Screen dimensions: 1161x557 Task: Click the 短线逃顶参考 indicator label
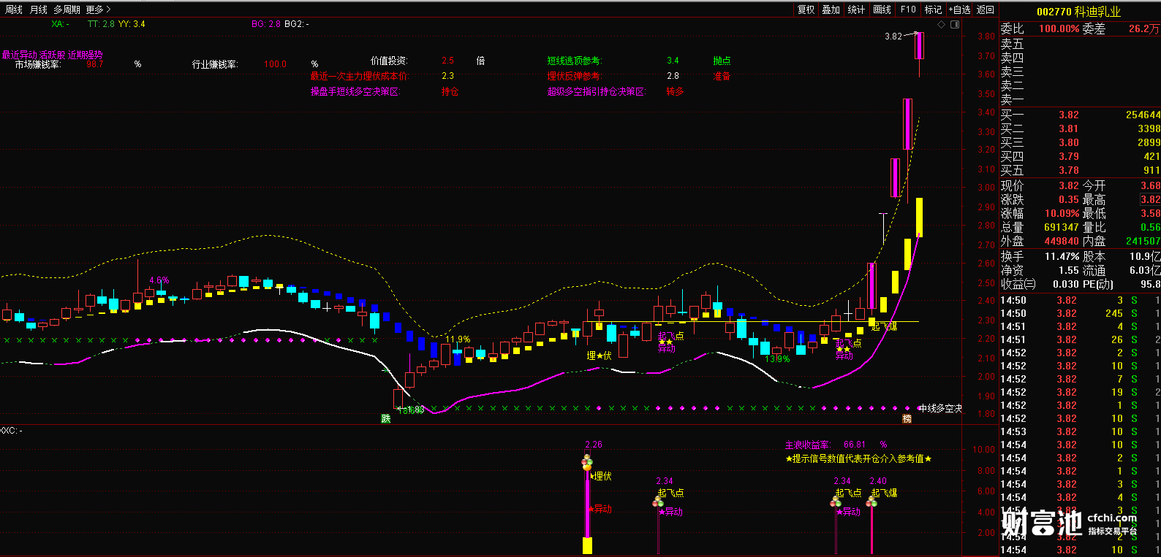coord(575,61)
